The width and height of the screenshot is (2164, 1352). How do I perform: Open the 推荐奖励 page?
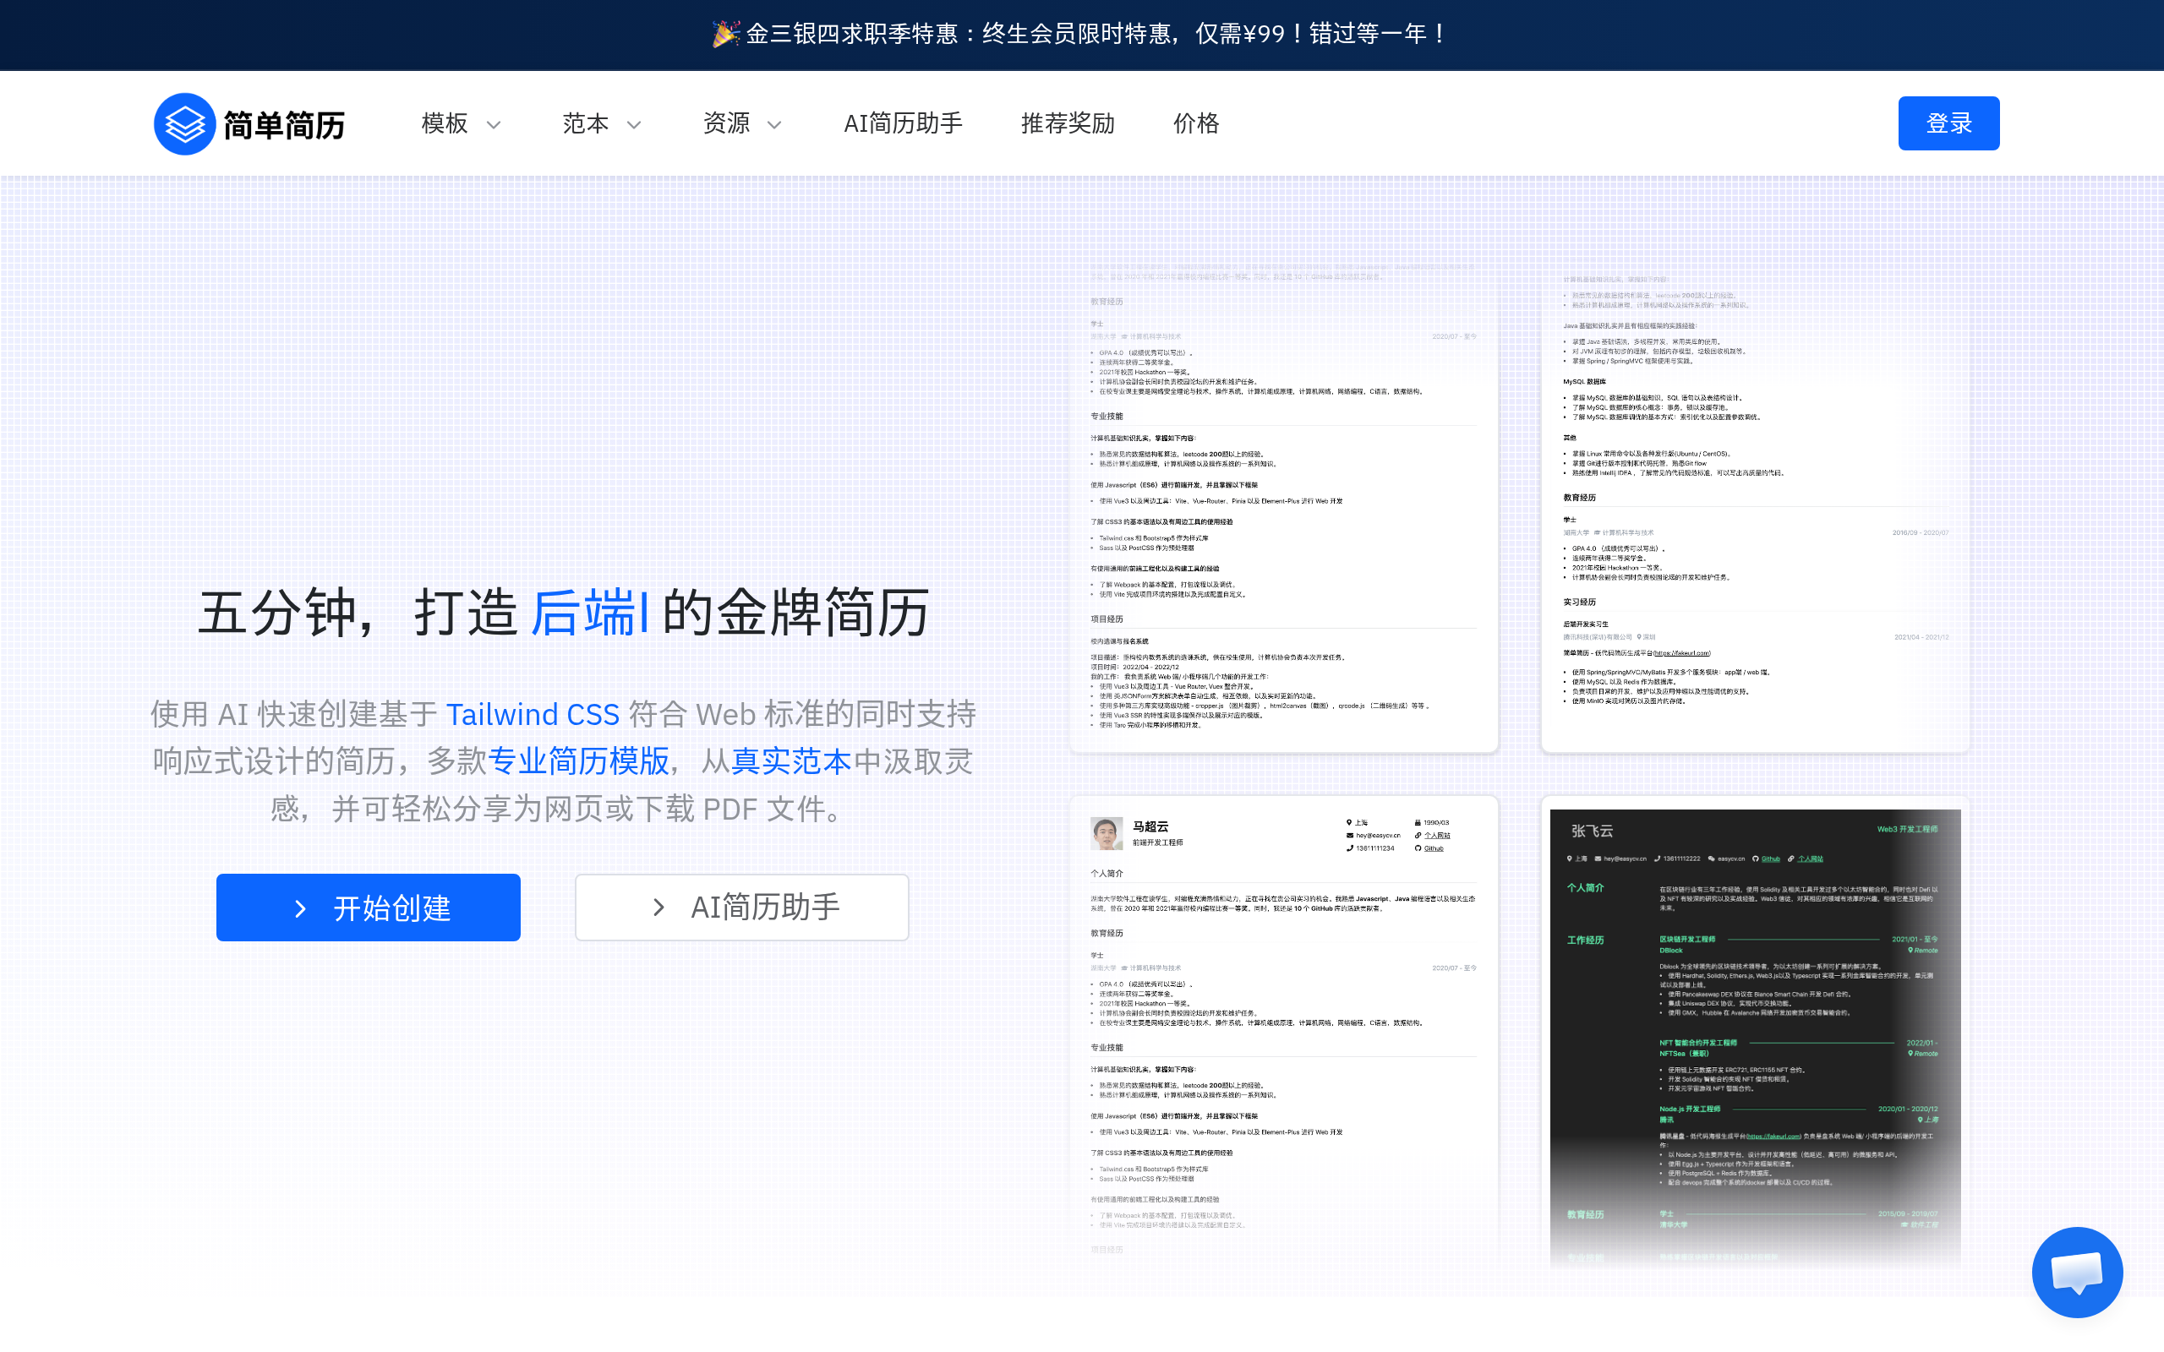click(1068, 123)
